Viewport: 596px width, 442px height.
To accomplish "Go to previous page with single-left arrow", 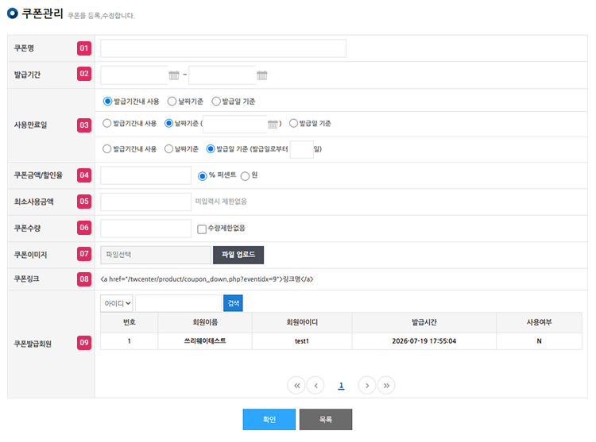I will click(315, 386).
